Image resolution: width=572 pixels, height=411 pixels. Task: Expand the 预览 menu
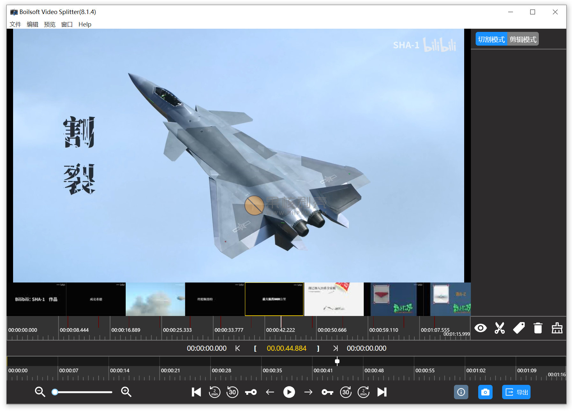(50, 25)
